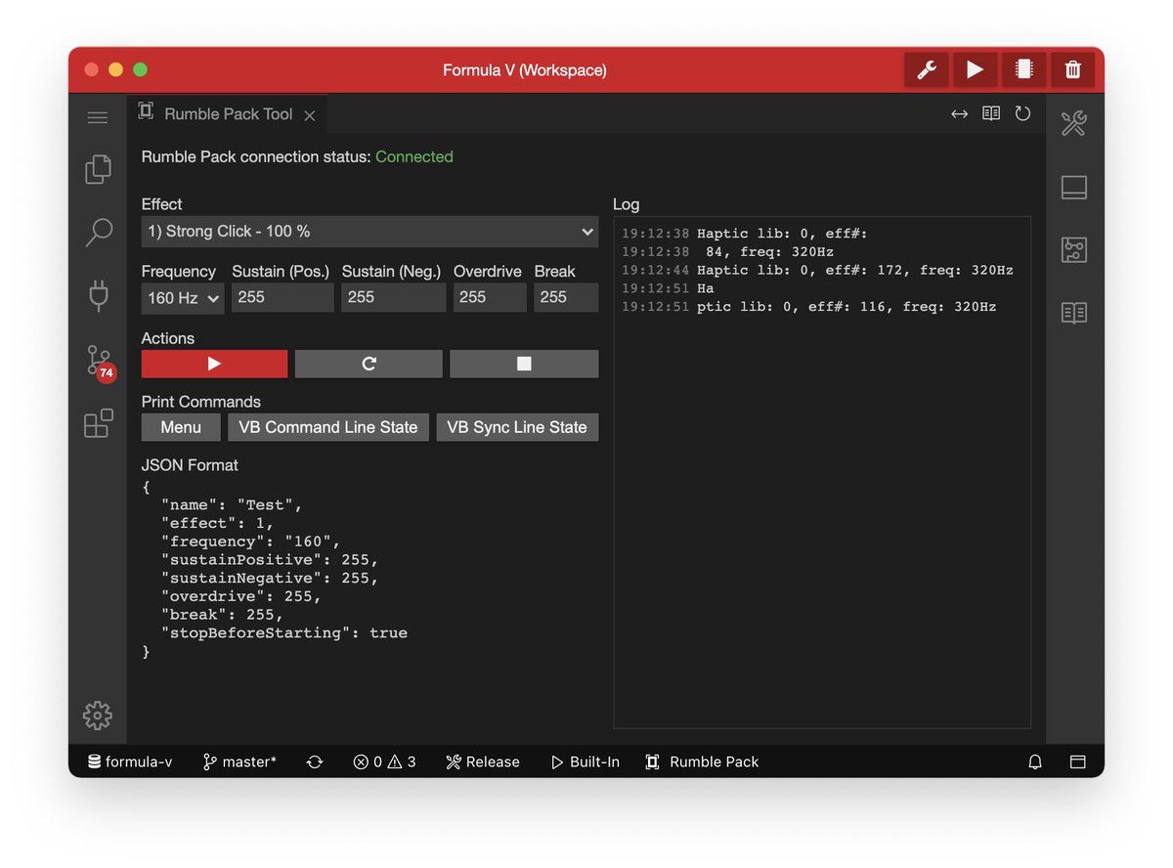
Task: Close the Rumble Pack Tool tab
Action: [309, 115]
